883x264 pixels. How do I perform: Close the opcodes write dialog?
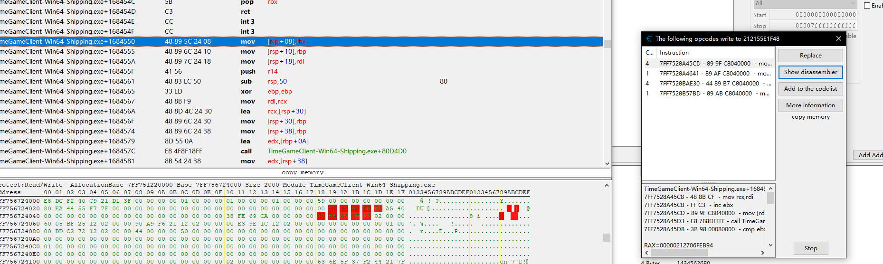tap(838, 39)
